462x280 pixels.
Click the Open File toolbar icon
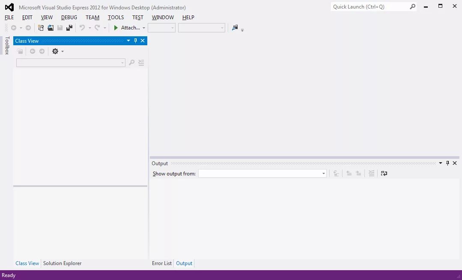click(51, 28)
